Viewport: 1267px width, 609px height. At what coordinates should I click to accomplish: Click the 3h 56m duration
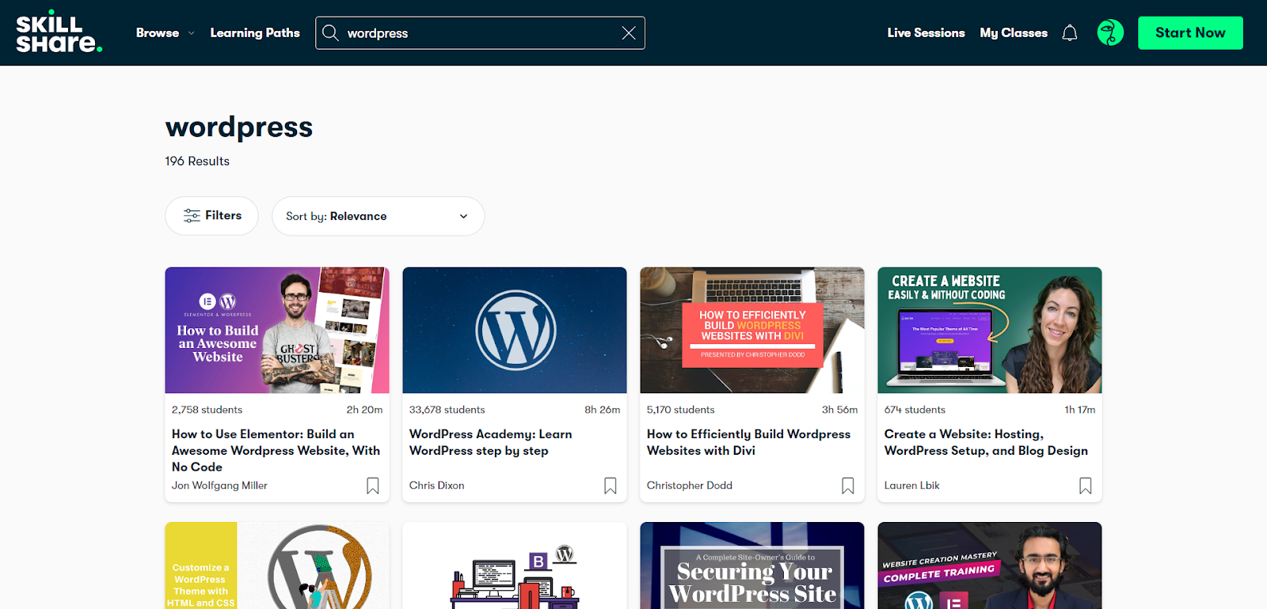click(x=840, y=410)
